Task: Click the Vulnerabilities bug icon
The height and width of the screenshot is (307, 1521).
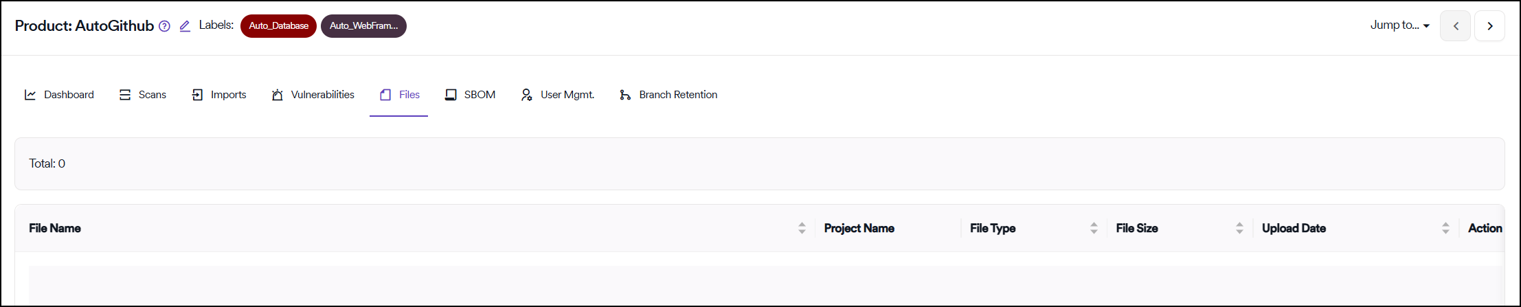Action: [x=277, y=95]
